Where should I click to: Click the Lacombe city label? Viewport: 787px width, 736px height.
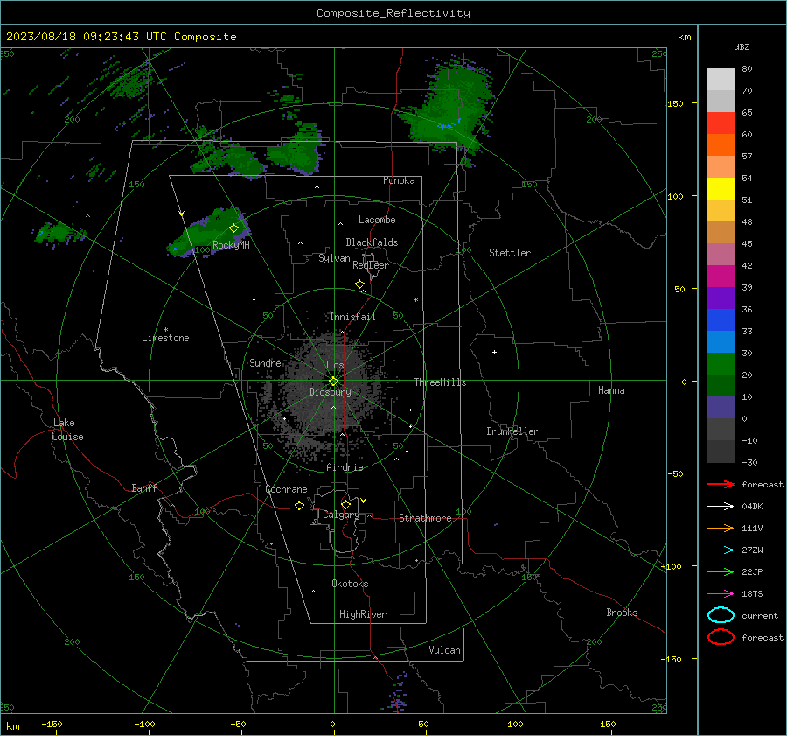[x=377, y=220]
